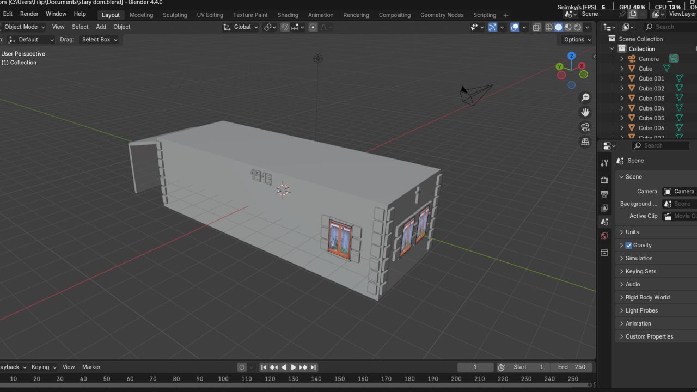The height and width of the screenshot is (392, 697).
Task: Toggle viewport overlays
Action: tap(515, 27)
